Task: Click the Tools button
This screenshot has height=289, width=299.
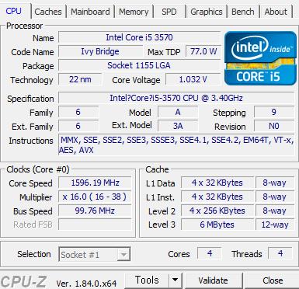Action: click(147, 280)
